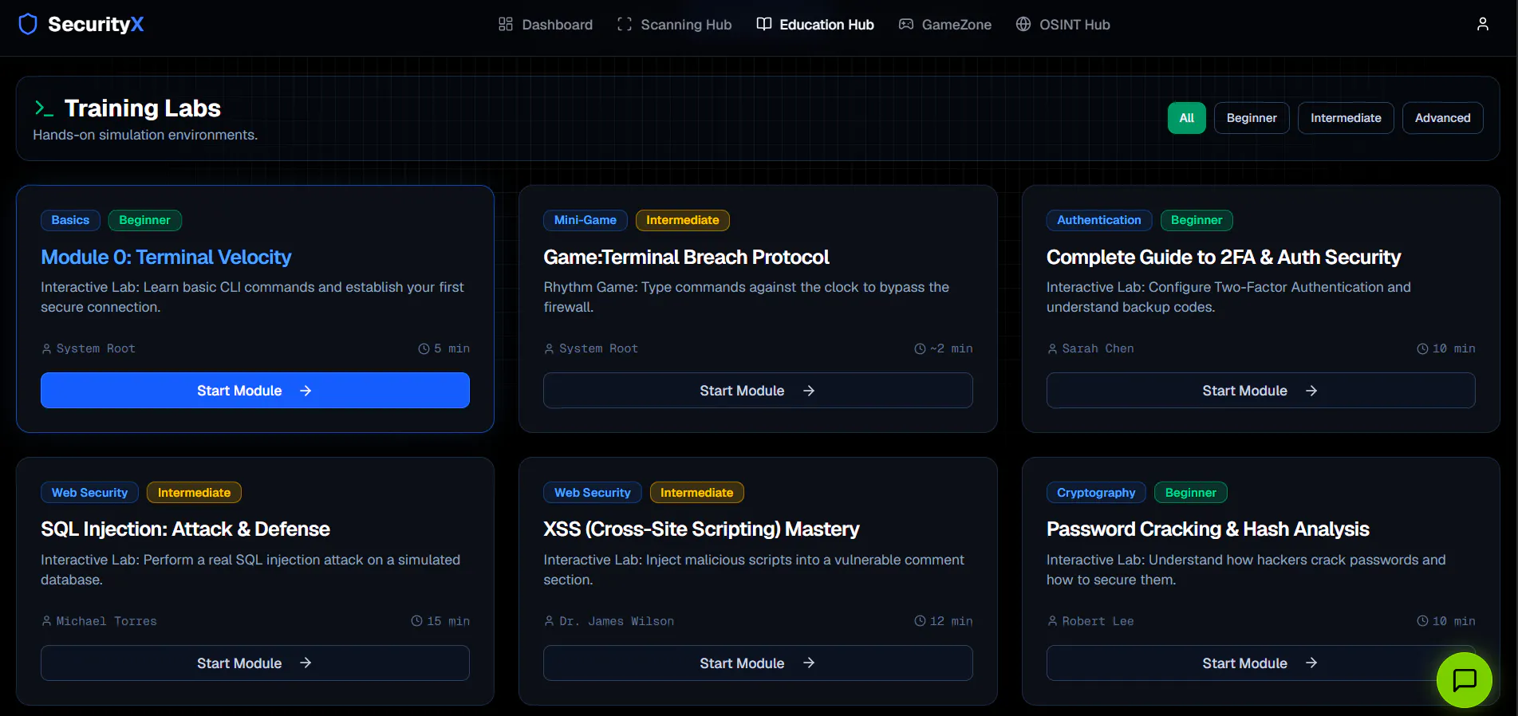Start Module 0: Terminal Velocity
Screen dimensions: 1518x716
point(255,391)
